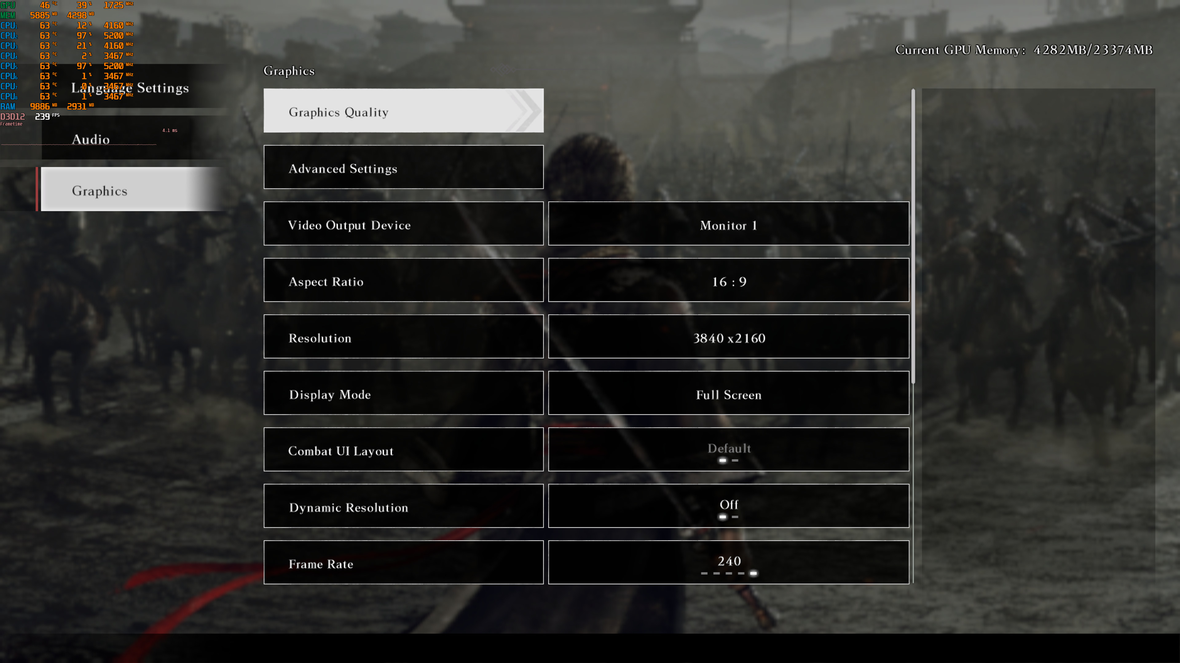Change Video Output Device Monitor 1 value

(728, 224)
